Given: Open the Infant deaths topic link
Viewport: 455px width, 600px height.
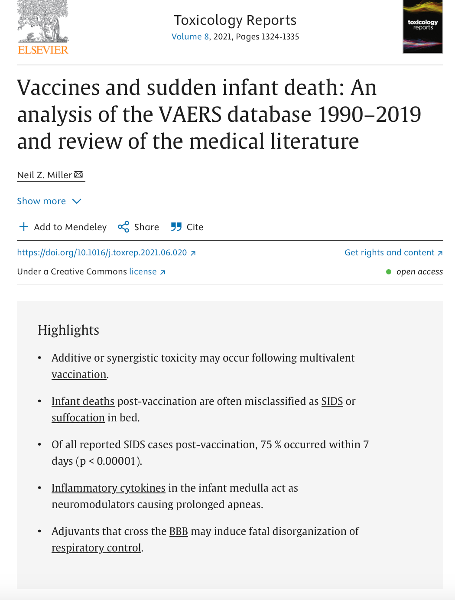Looking at the screenshot, I should click(83, 401).
